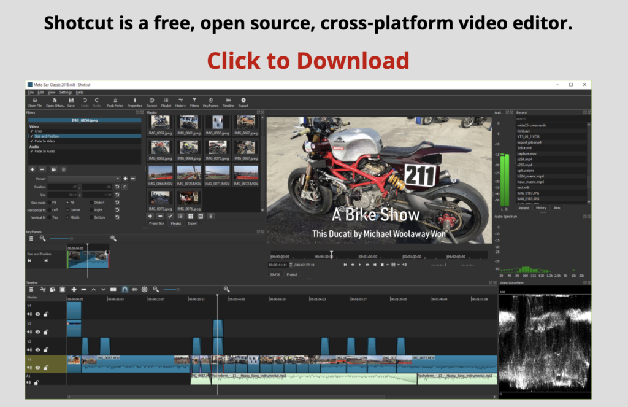Screen dimensions: 628x407
Task: Select Bottom vertical fit radio
Action: (92, 217)
